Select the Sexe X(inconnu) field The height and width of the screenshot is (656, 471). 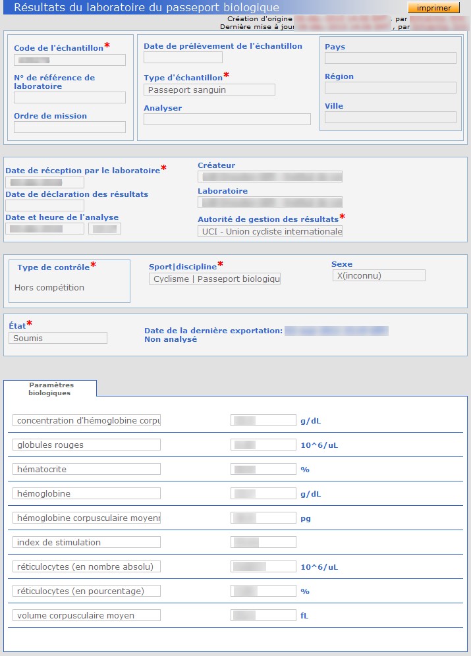coord(379,275)
